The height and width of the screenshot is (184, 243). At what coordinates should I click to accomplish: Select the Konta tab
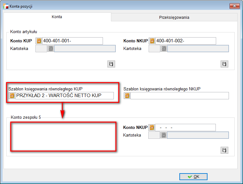click(x=57, y=17)
